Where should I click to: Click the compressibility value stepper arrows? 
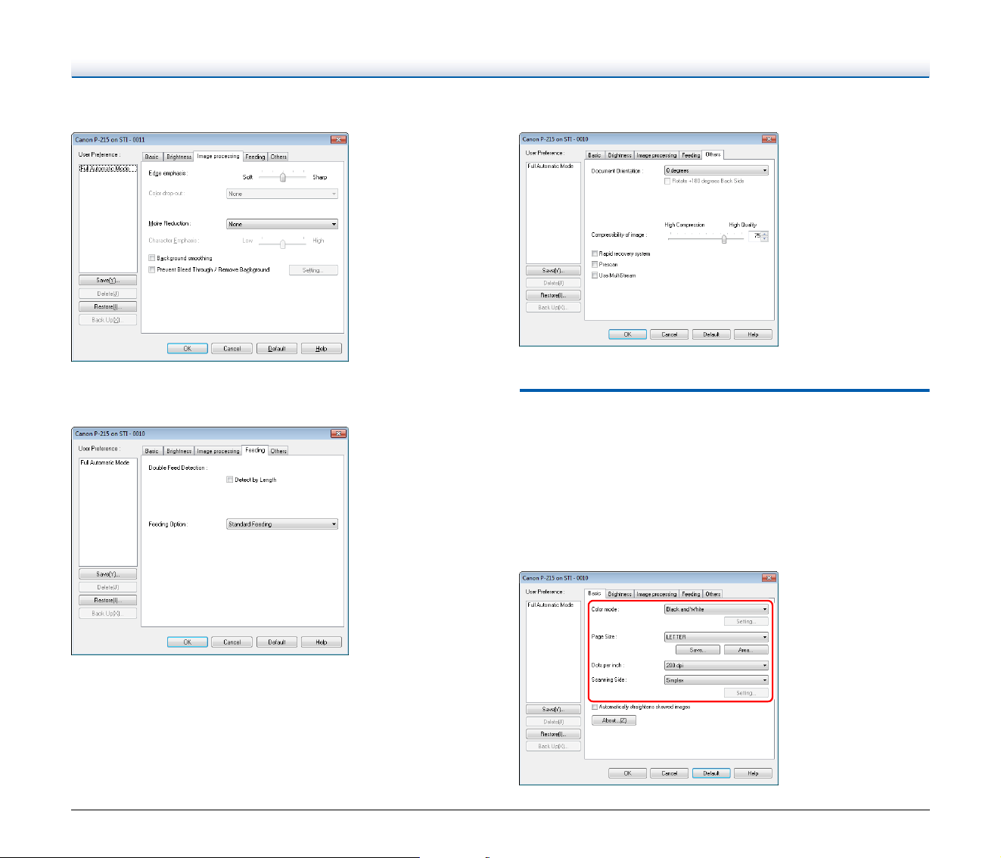[x=765, y=236]
